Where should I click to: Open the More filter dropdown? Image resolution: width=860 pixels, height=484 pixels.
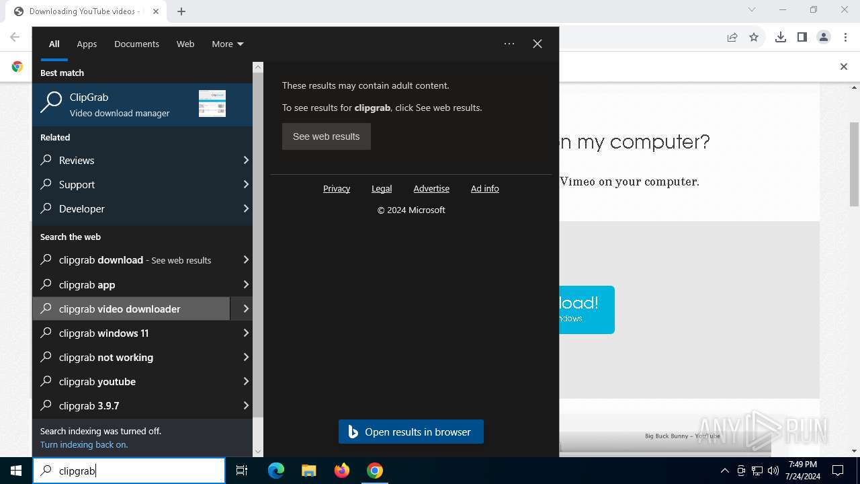(228, 44)
